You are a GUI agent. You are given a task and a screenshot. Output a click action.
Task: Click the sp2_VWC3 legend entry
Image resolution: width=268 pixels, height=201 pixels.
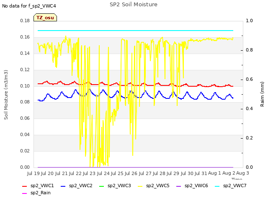(115, 186)
